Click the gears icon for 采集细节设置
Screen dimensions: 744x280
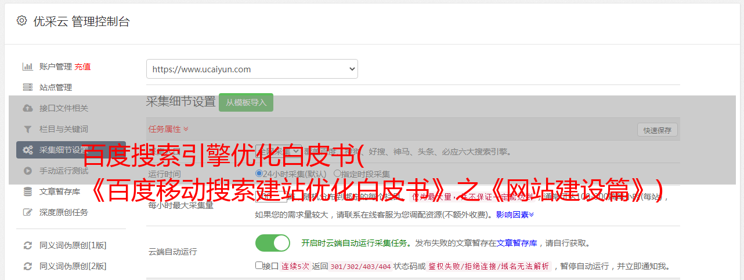point(27,150)
